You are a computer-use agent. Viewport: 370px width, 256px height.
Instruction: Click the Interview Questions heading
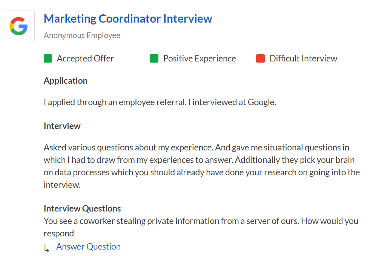[82, 208]
